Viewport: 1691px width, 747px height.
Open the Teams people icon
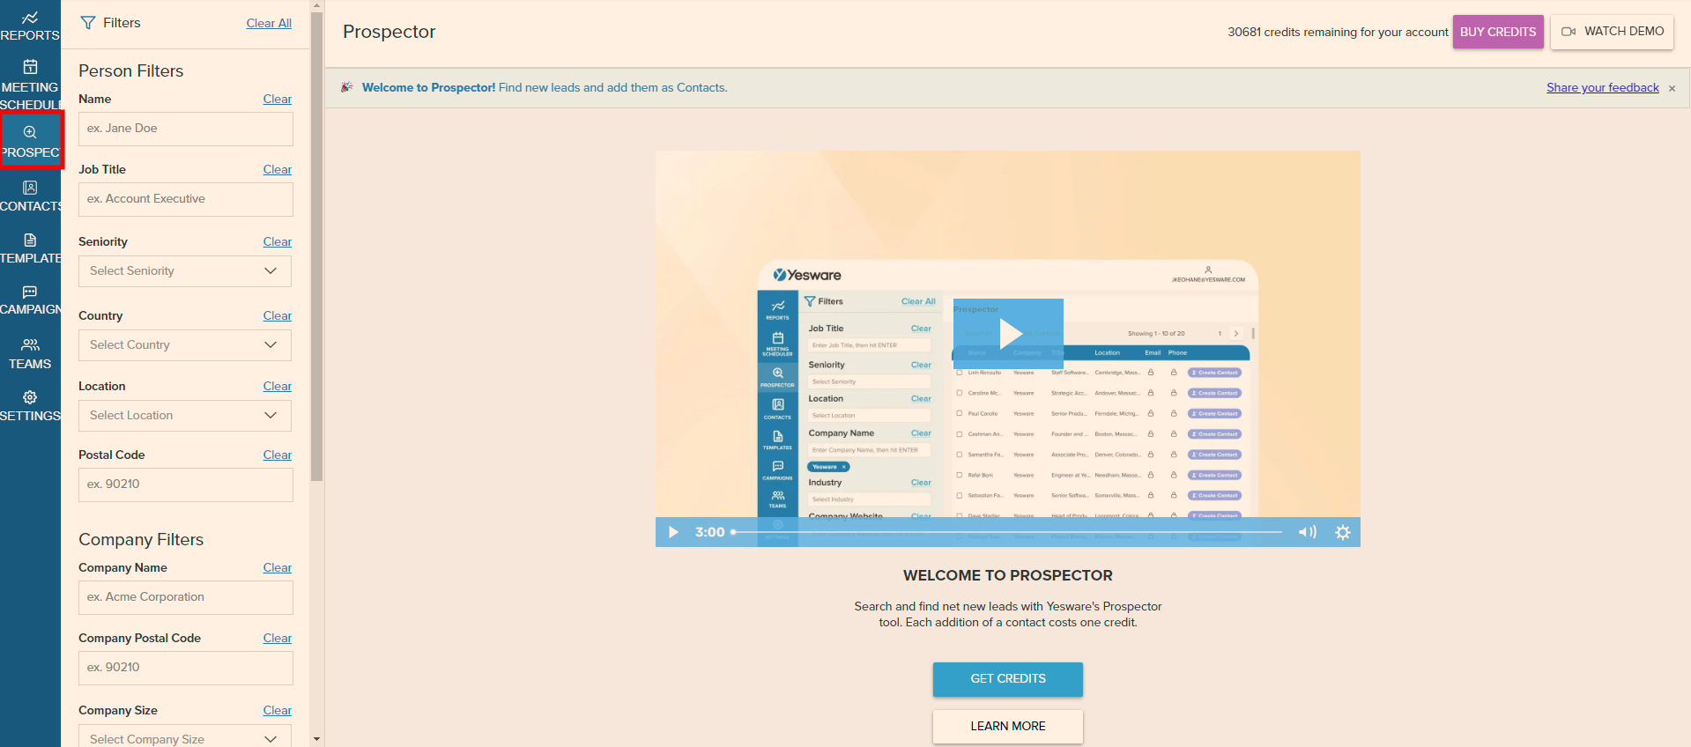[x=30, y=344]
